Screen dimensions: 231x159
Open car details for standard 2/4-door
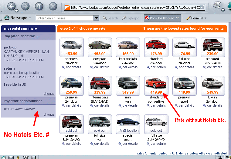[156, 67]
